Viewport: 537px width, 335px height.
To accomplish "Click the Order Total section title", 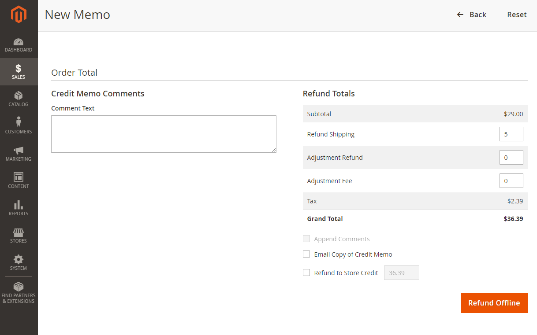I will [75, 73].
